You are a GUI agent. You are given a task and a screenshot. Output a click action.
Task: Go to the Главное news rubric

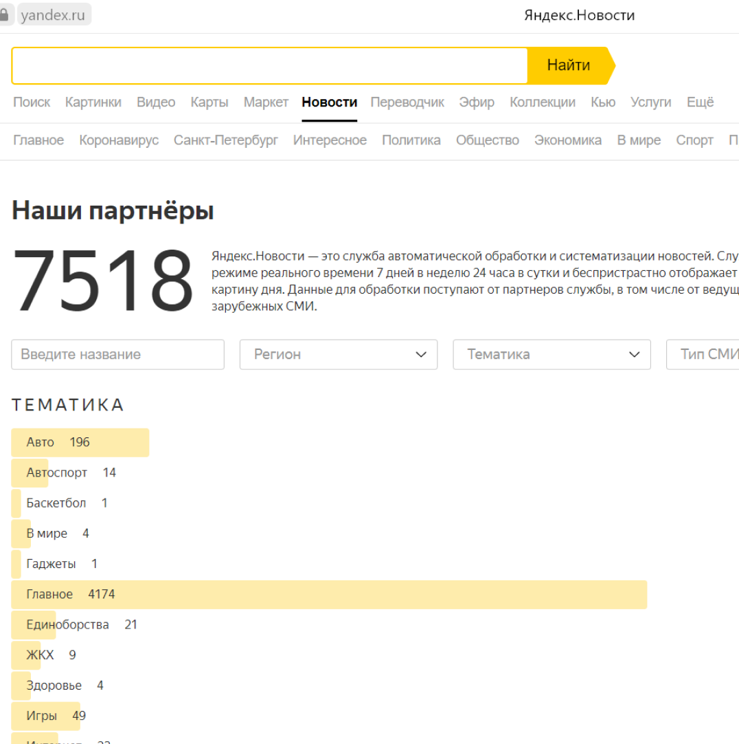tap(38, 140)
